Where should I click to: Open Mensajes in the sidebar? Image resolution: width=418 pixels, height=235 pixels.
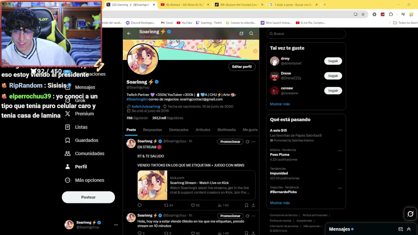80,87
